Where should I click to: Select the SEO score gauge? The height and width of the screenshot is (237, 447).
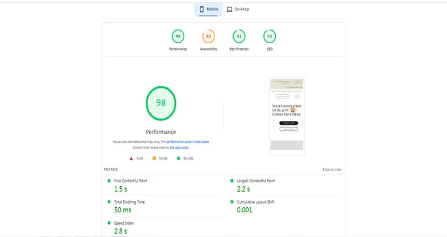coord(269,37)
